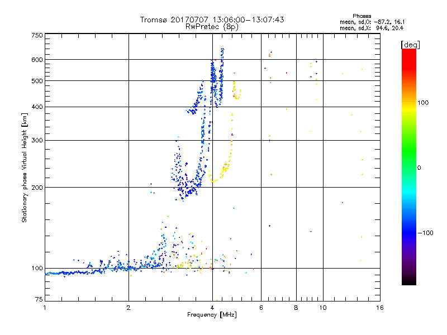This screenshot has width=447, height=335.
Task: Click the colorbar tick label "0"
Action: point(419,168)
